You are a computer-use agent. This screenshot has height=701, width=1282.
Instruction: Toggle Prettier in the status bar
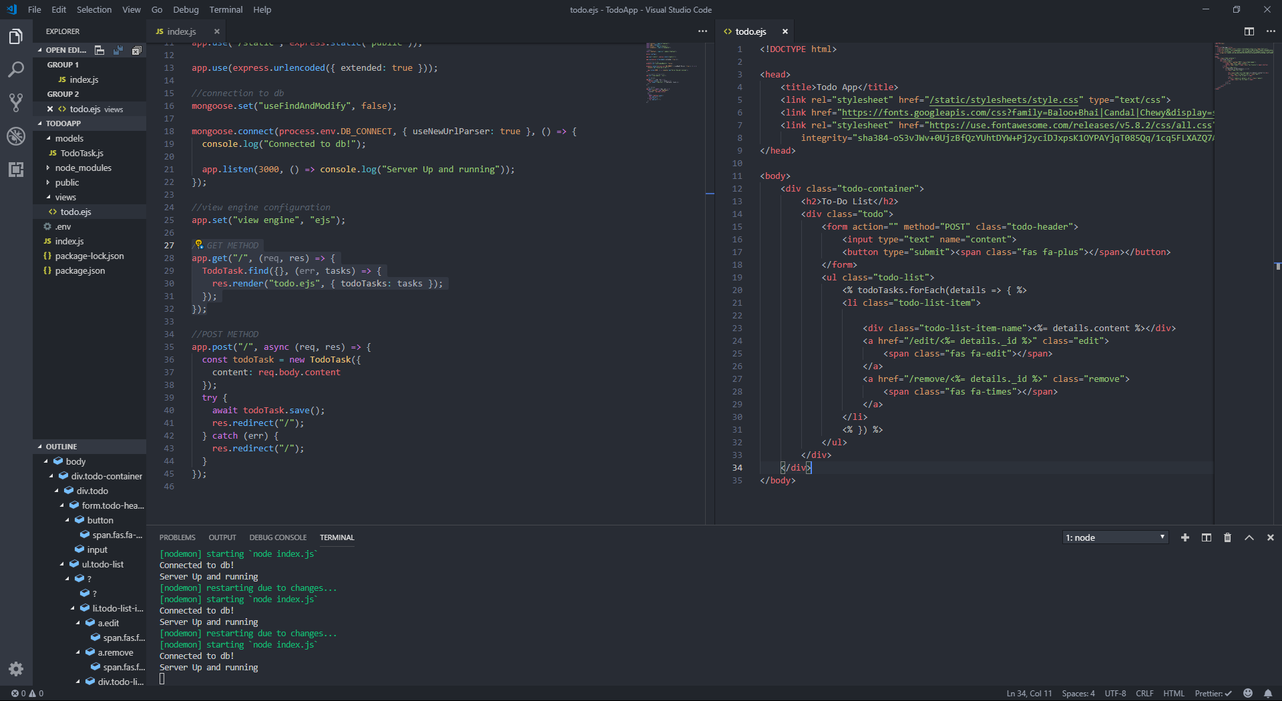click(x=1212, y=693)
